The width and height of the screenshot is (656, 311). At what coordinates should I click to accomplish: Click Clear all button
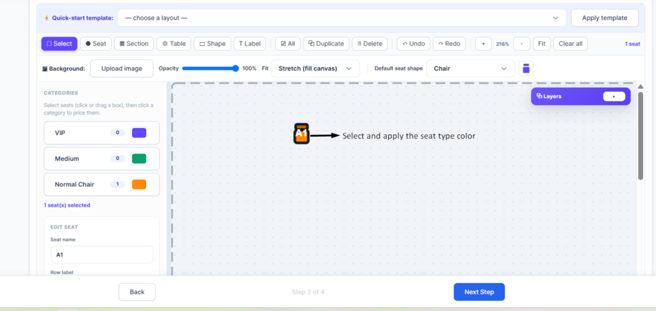571,44
